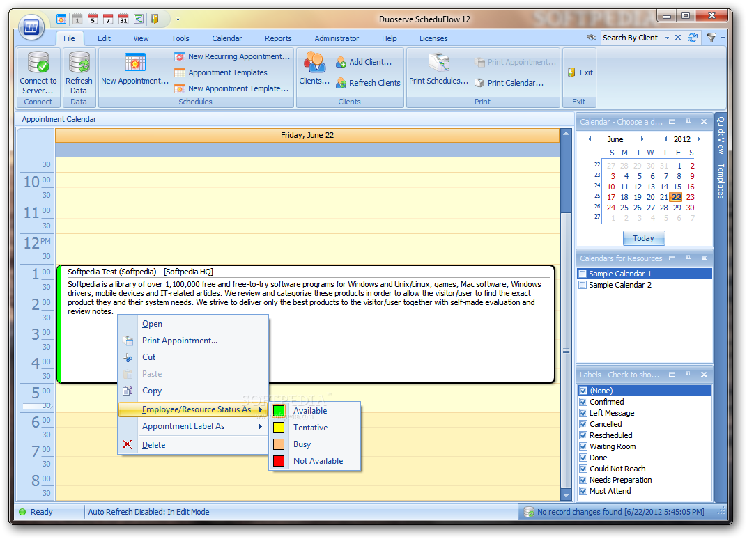Open Appointment Templates
This screenshot has width=747, height=539.
221,72
